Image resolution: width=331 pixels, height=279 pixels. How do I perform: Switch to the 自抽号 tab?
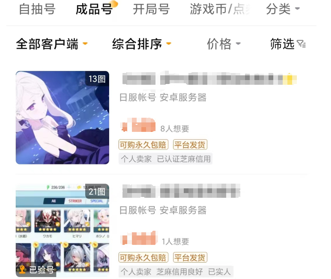pyautogui.click(x=37, y=9)
